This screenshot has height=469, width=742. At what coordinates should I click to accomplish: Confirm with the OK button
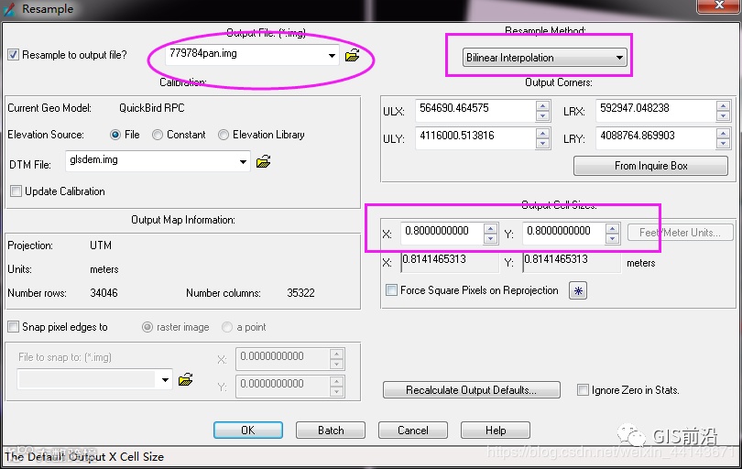(248, 431)
